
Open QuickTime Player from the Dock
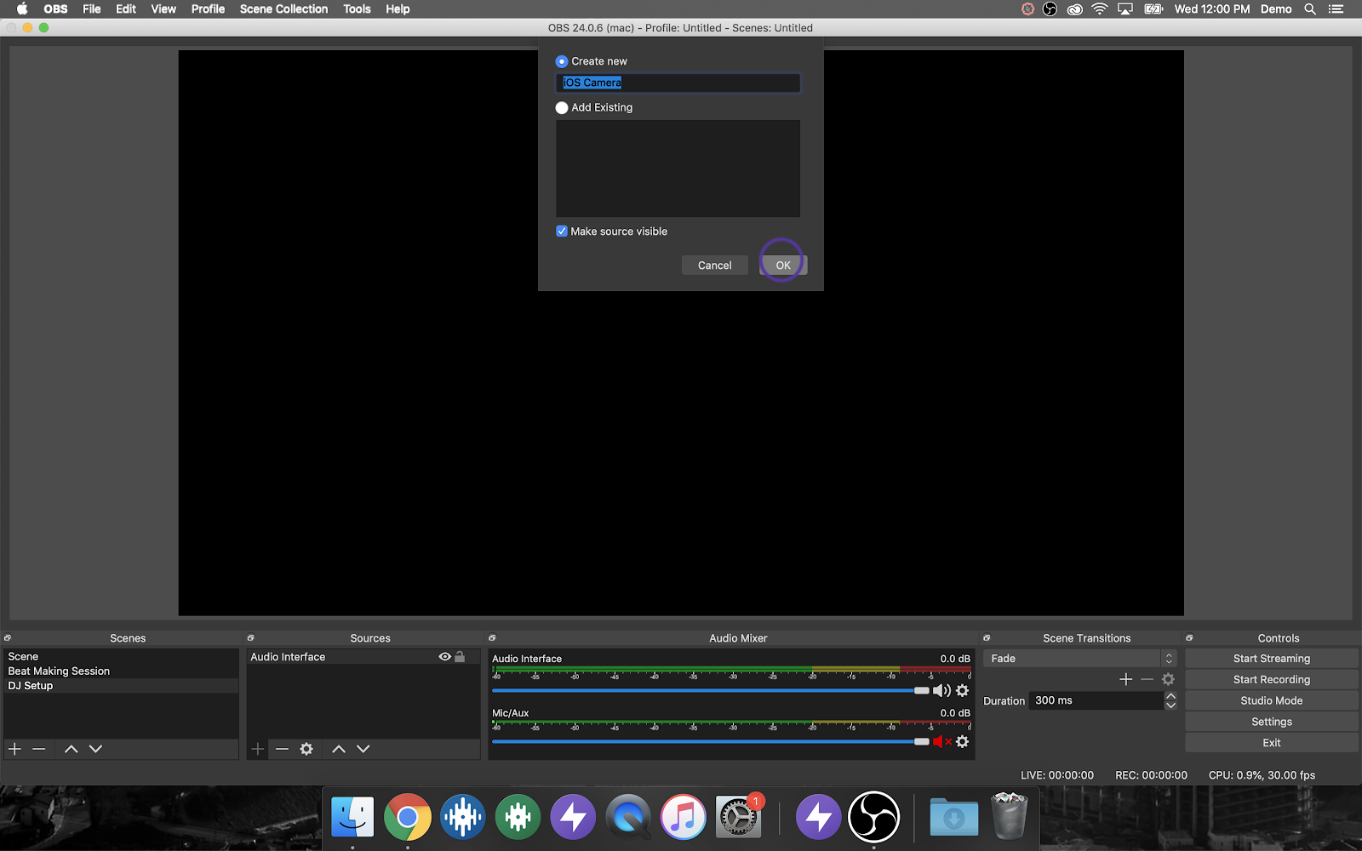[x=628, y=817]
